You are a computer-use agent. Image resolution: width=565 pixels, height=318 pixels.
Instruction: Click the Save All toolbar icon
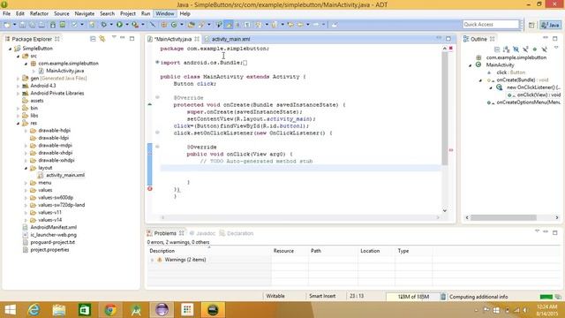32,25
